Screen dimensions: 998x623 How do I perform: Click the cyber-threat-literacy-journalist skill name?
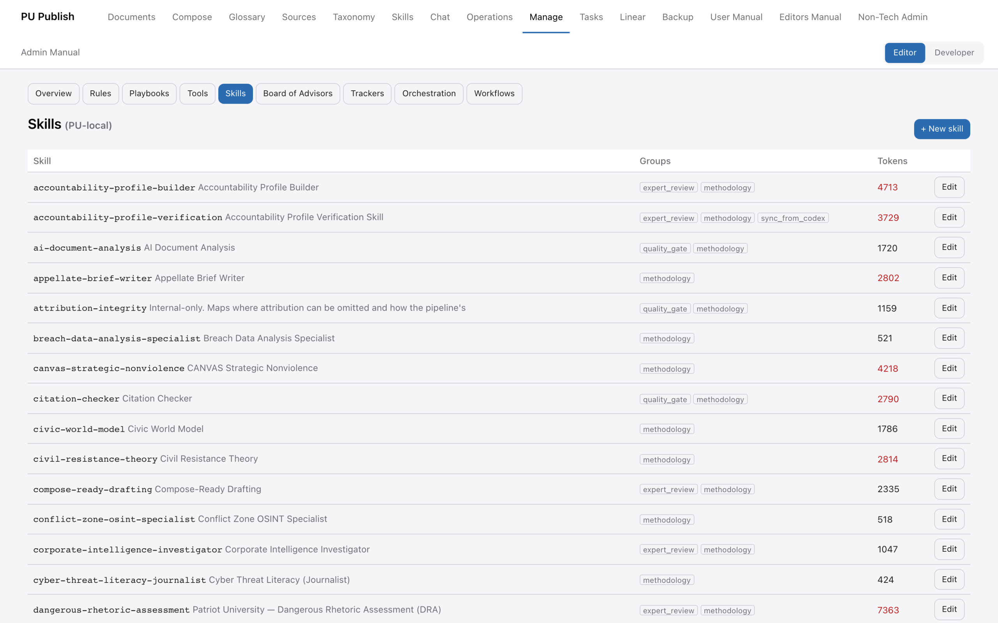[x=120, y=580]
